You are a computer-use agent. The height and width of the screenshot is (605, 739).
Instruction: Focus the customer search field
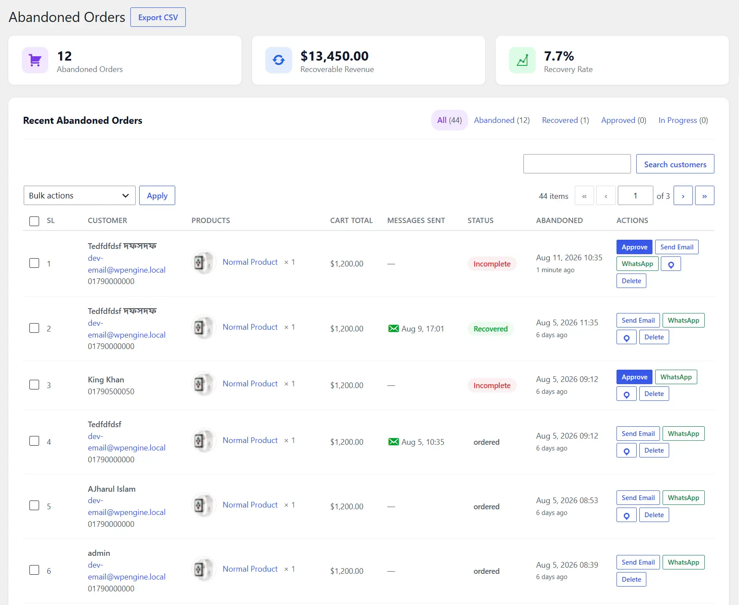click(x=577, y=164)
